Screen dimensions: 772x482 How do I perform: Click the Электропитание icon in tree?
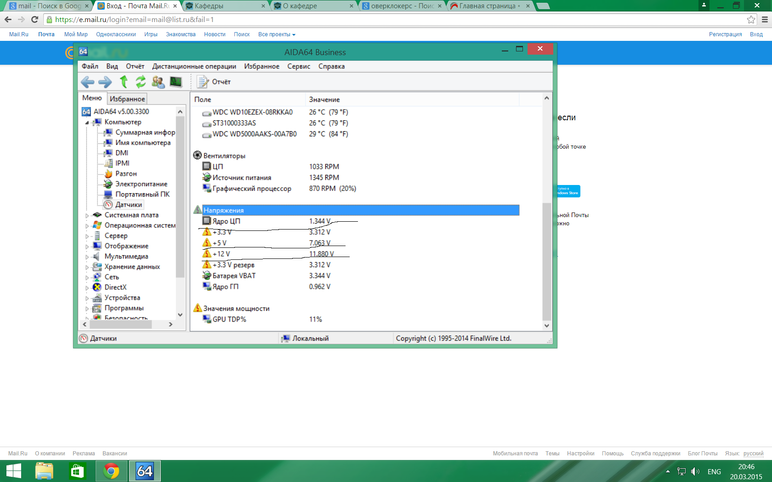(108, 184)
